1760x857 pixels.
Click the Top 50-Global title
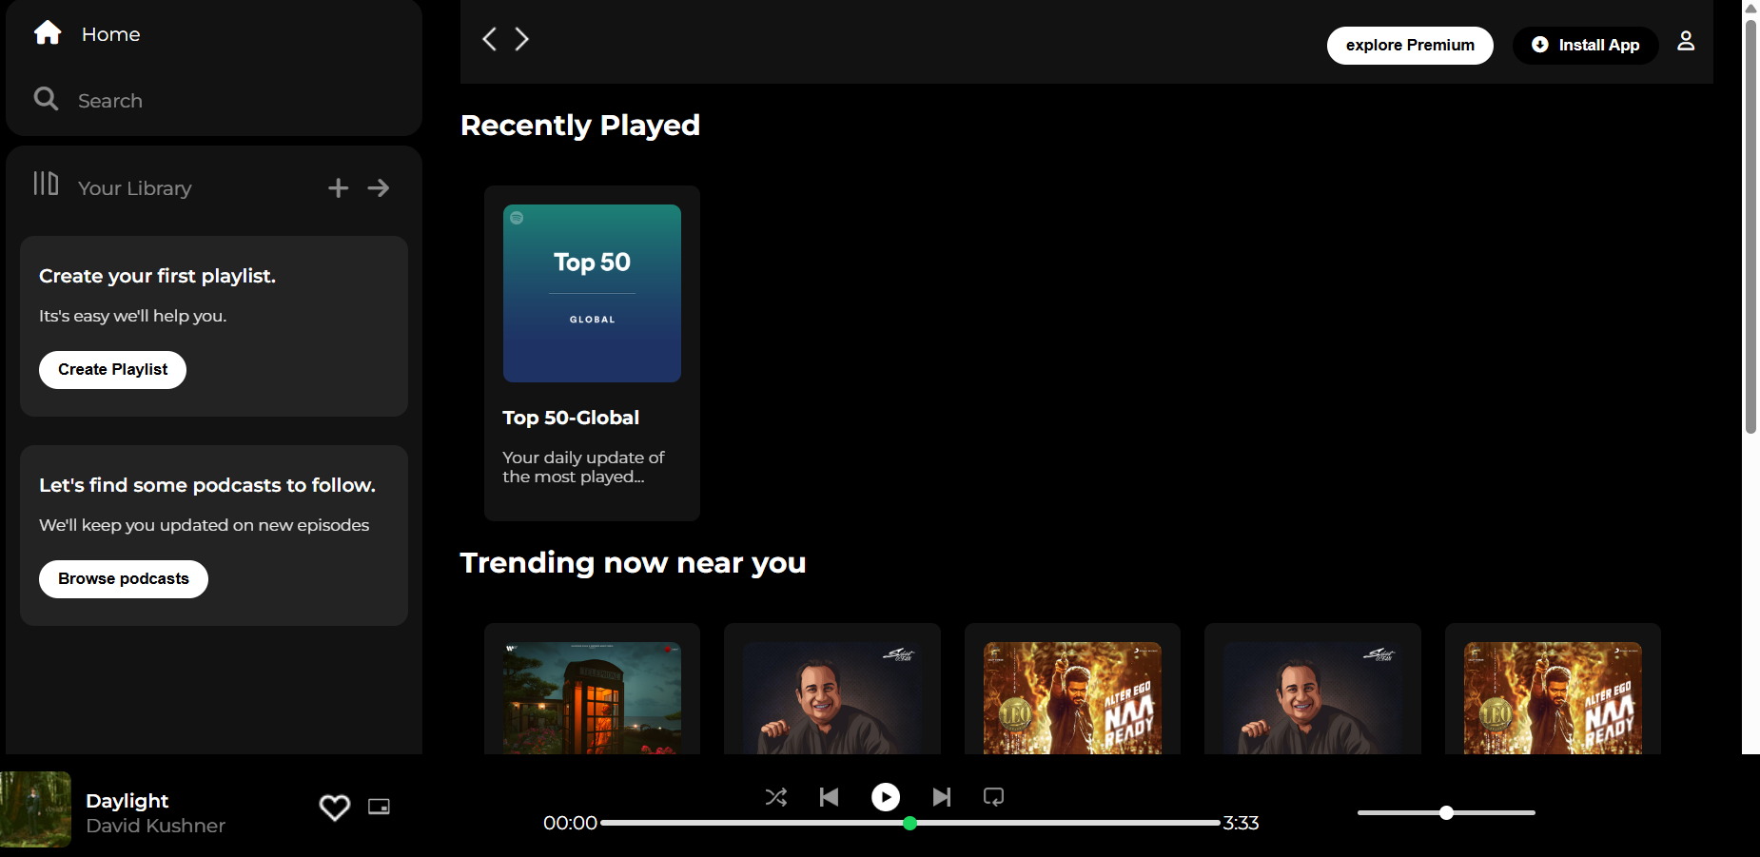coord(571,418)
